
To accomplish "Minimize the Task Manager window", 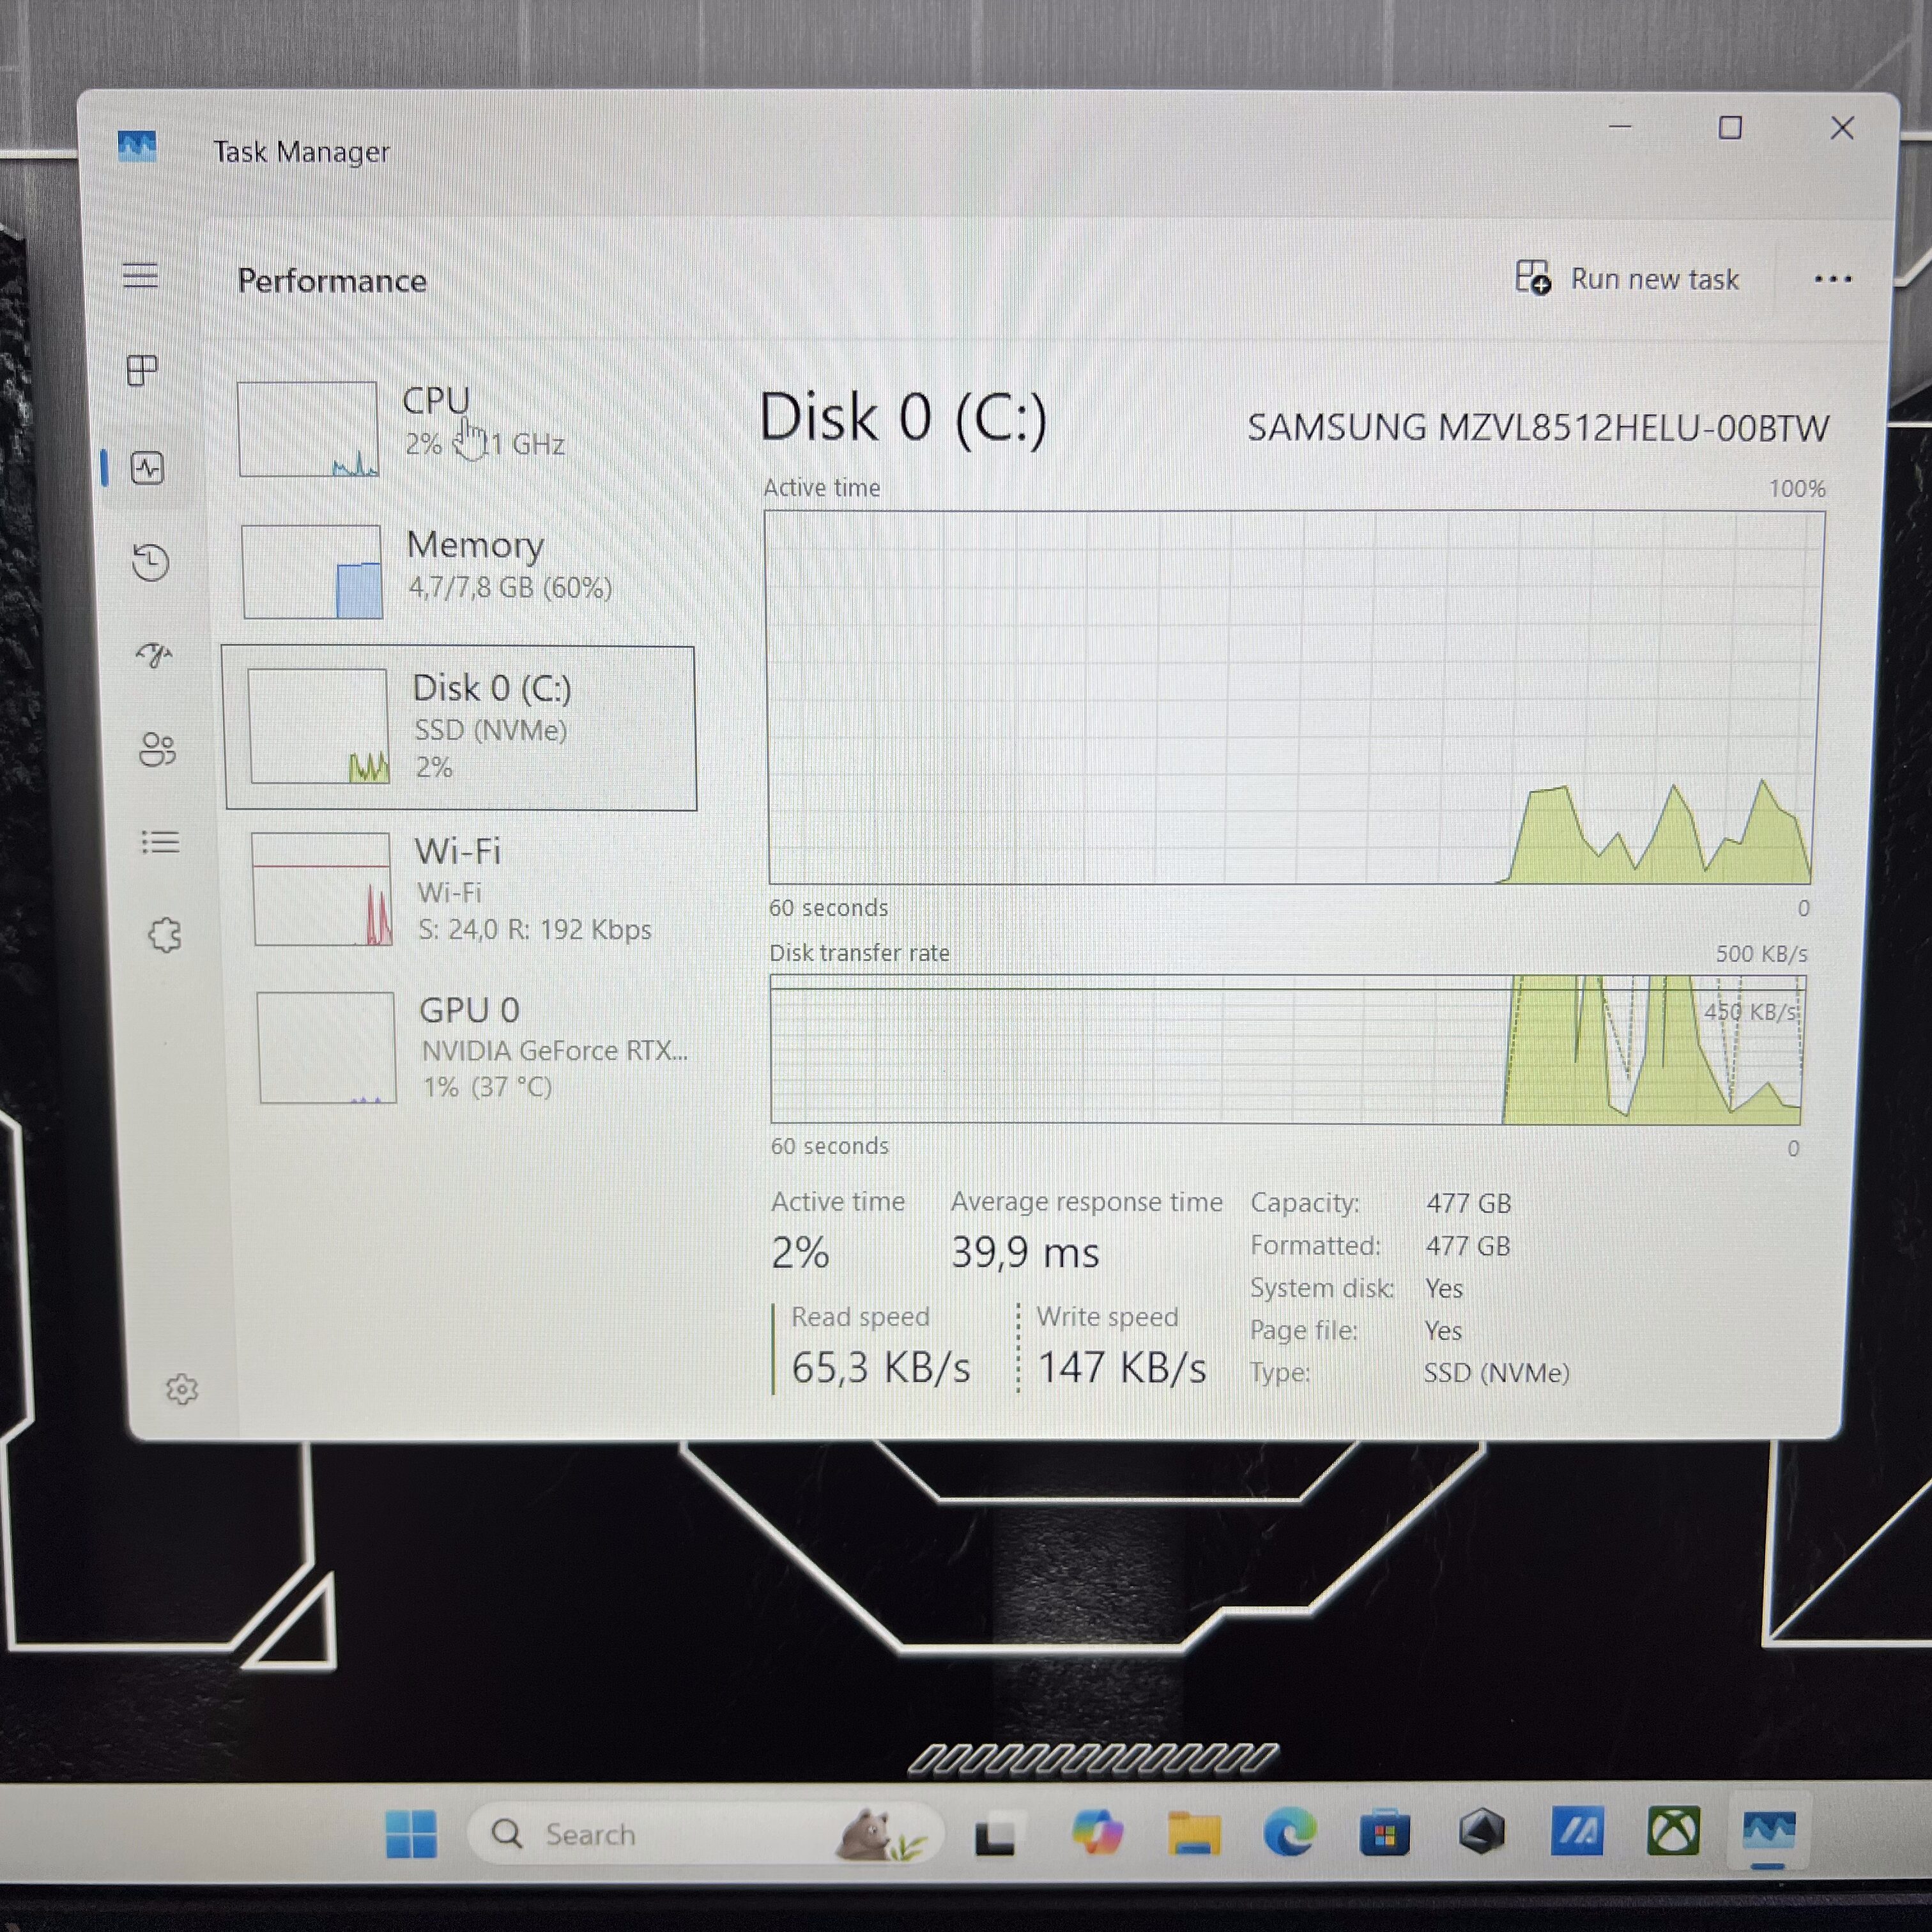I will pyautogui.click(x=1620, y=127).
